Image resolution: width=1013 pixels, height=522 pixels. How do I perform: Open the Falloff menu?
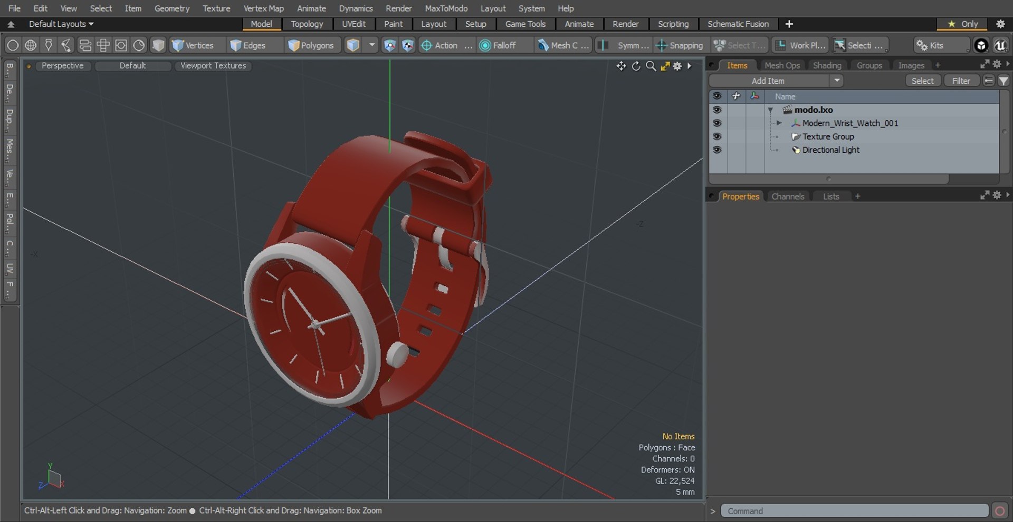[498, 45]
